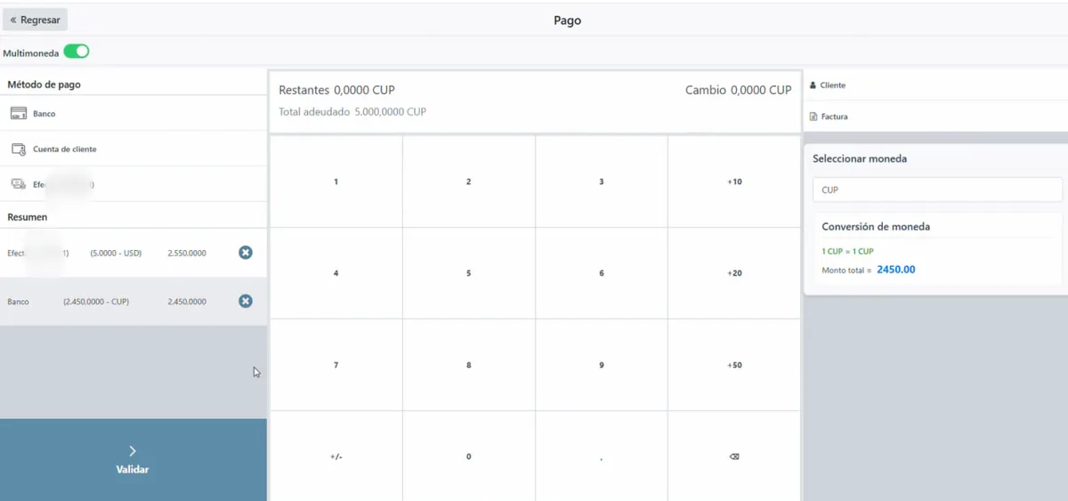
Task: Click the backspace delete key icon
Action: click(x=734, y=457)
